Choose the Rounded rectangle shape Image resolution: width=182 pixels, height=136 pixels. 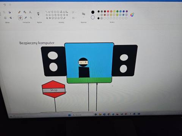pos(58,12)
